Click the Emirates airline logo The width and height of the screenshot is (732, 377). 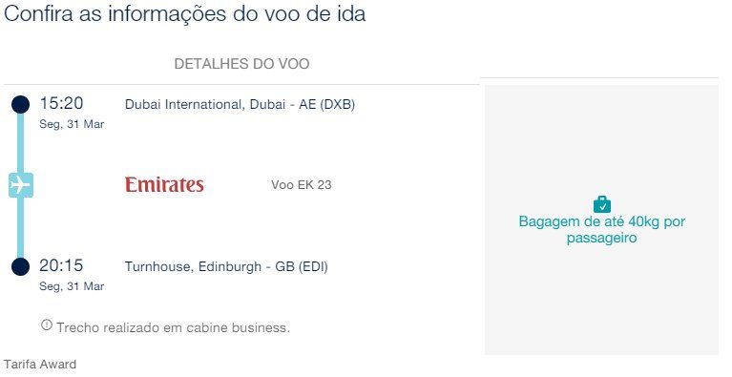(x=164, y=185)
